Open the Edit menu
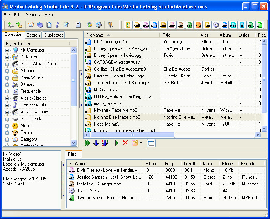The image size is (270, 219). point(18,15)
